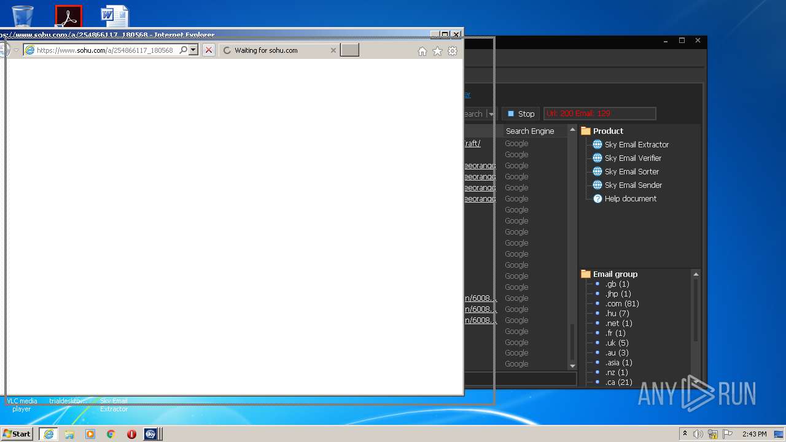Click the Help document question icon
Image resolution: width=786 pixels, height=442 pixels.
597,198
